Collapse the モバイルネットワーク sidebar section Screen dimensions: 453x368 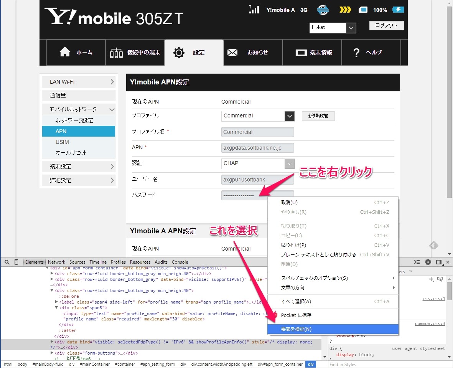click(x=79, y=109)
